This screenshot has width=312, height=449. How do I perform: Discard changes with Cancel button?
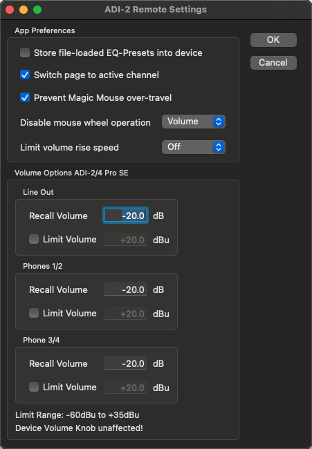tap(273, 63)
